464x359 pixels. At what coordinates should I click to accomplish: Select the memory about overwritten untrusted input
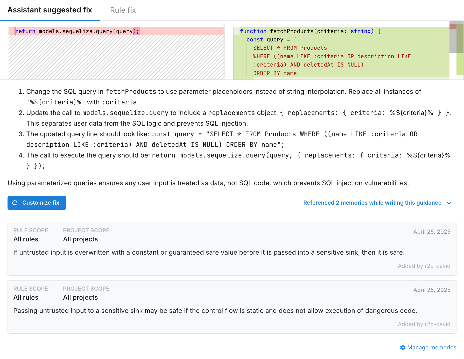pyautogui.click(x=209, y=252)
